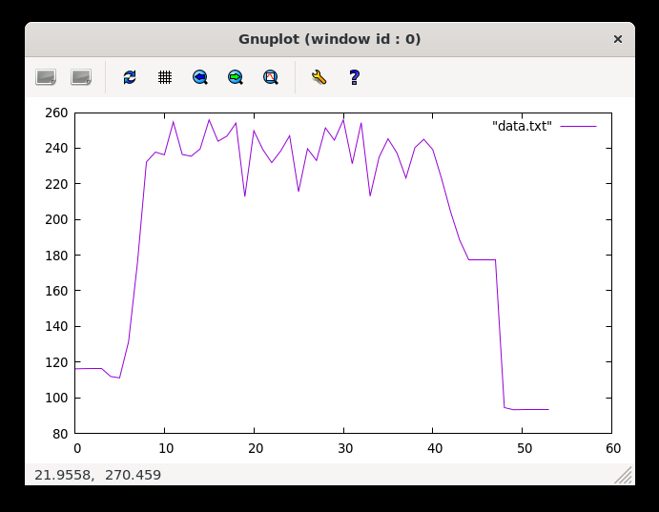Open the configuration dialog via wrench icon
Viewport: 659px width, 512px height.
(319, 77)
